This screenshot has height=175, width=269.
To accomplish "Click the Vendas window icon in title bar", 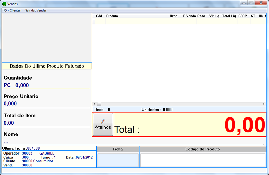I will 4,4.
